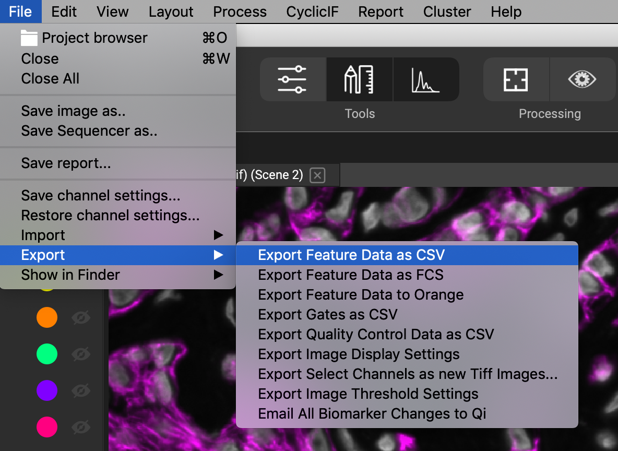
Task: Open the Process menu
Action: click(x=240, y=11)
